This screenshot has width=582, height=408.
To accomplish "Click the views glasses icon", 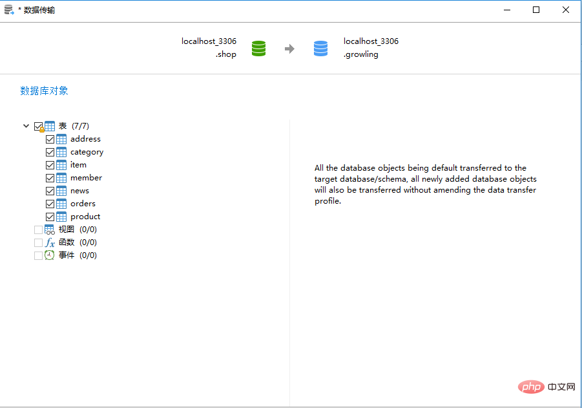I will (50, 230).
